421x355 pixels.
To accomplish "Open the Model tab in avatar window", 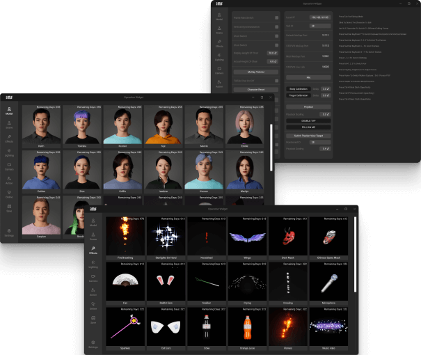I will pos(9,111).
